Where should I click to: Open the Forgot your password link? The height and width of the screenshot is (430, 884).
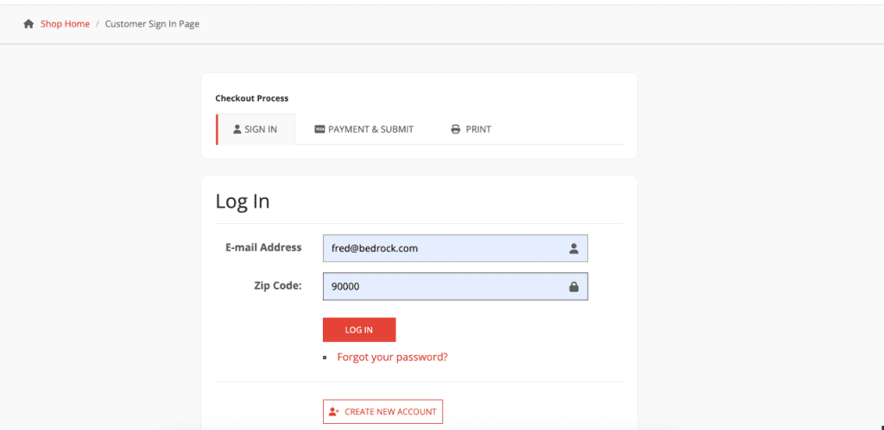(393, 357)
